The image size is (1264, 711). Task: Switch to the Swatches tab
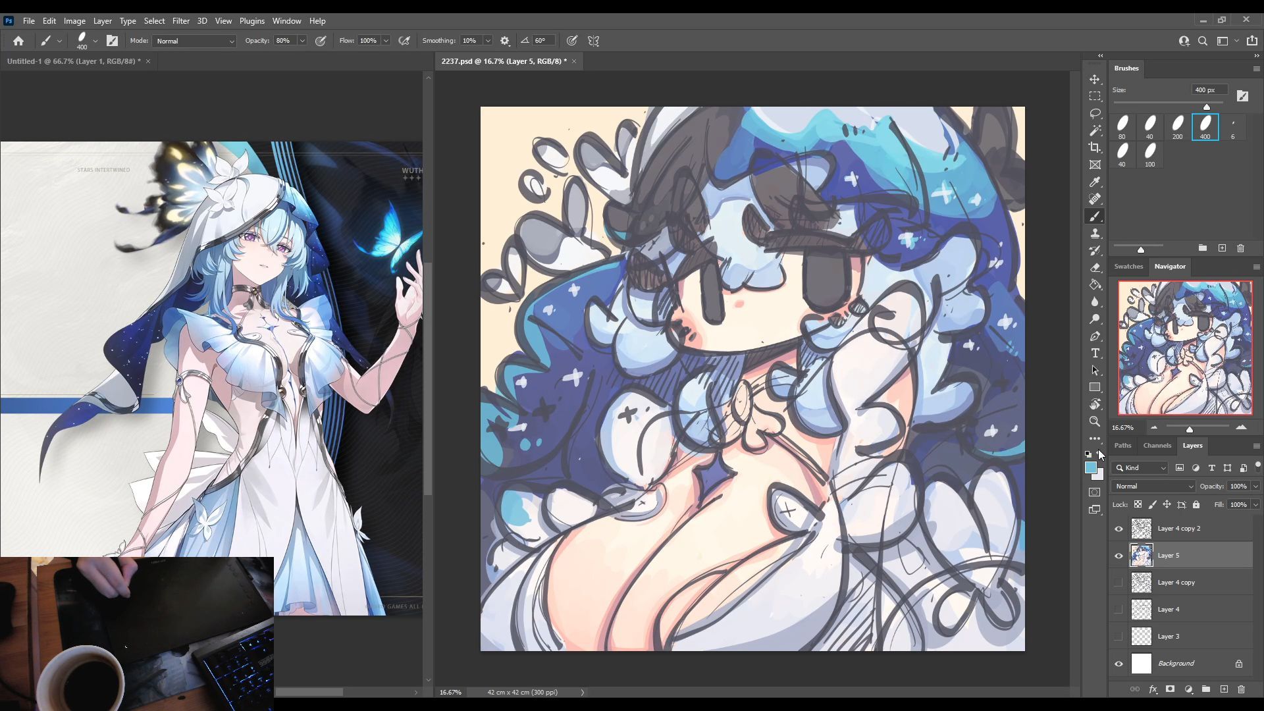click(1128, 267)
